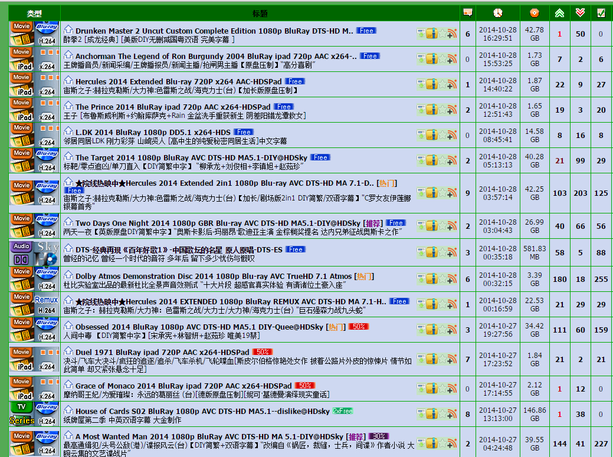The image size is (613, 457).
Task: Click Audio category icon in DTS row
Action: (x=21, y=252)
